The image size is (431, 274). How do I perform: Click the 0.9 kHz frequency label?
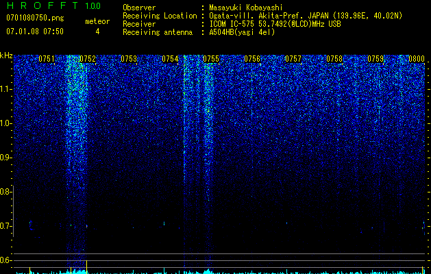5,158
